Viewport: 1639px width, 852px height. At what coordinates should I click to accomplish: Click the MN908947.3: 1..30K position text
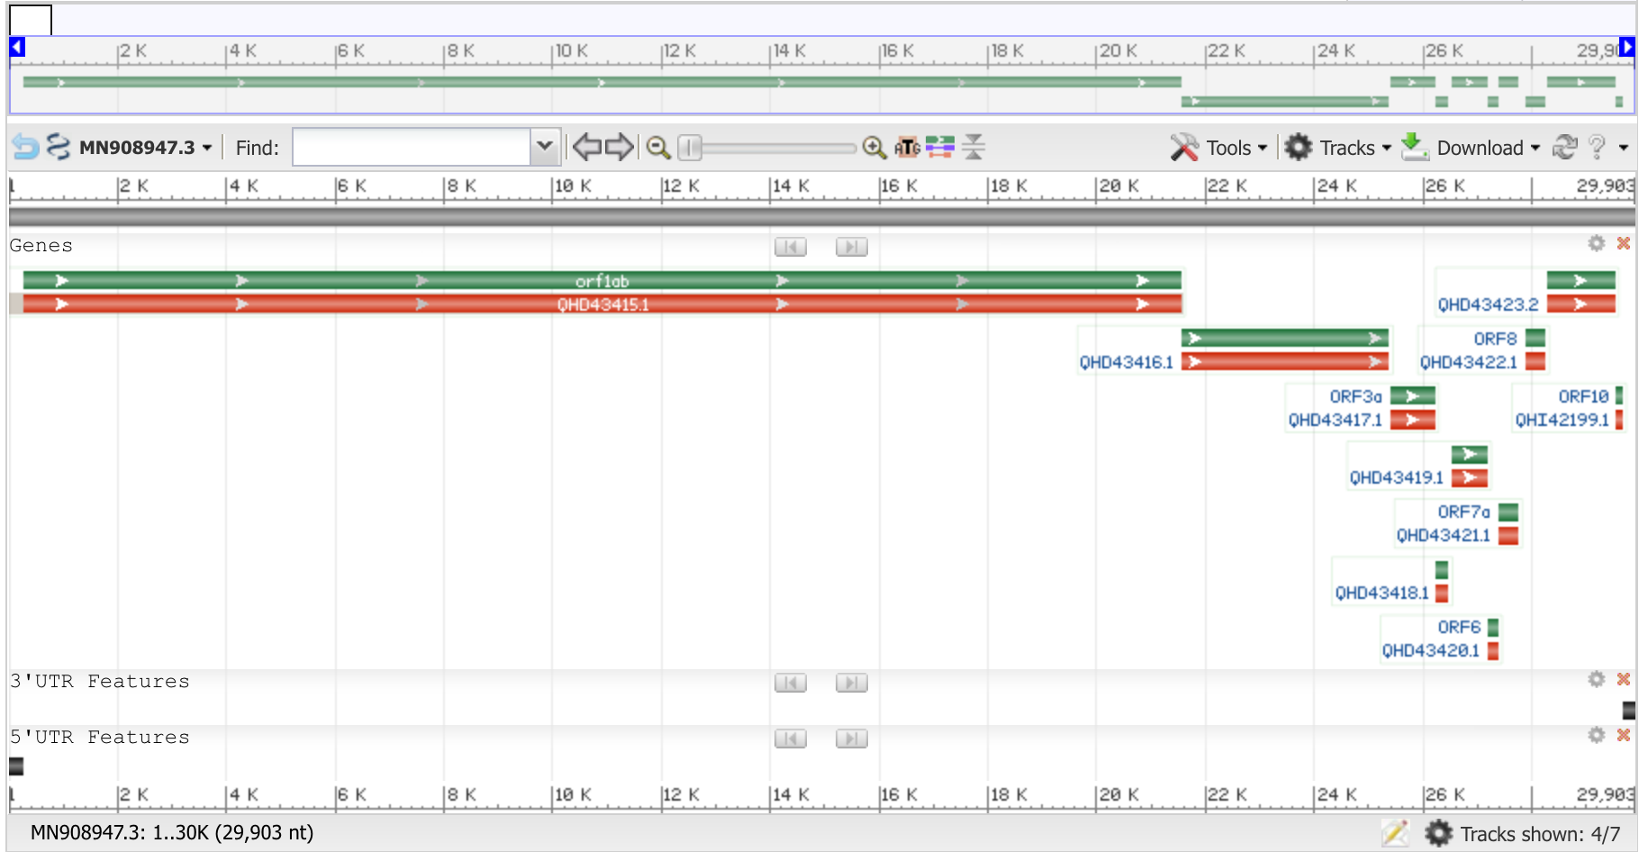coord(172,832)
